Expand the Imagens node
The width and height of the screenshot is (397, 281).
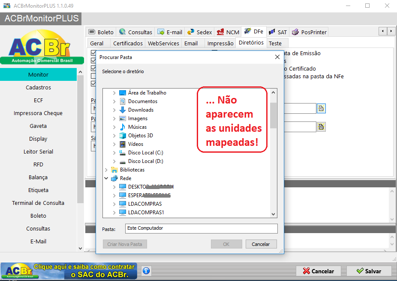114,118
